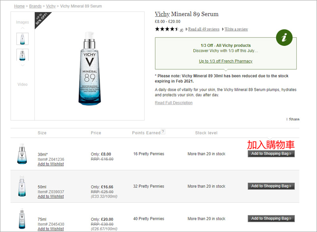Click Up to 1/3 off French Pharmacy

click(x=225, y=61)
